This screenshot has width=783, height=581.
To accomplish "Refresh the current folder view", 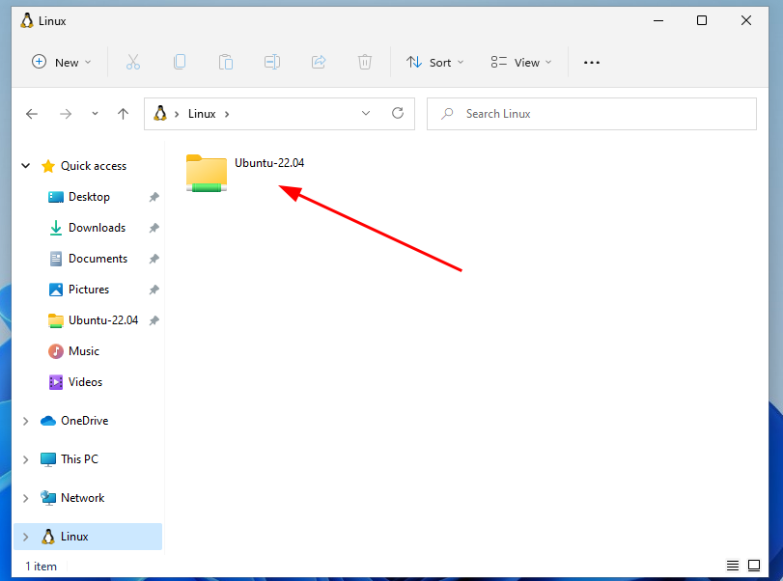I will pyautogui.click(x=398, y=113).
